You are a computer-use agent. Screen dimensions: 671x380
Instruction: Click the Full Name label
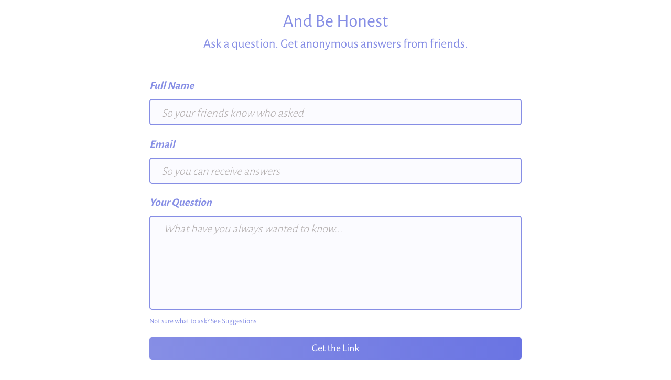pyautogui.click(x=172, y=85)
